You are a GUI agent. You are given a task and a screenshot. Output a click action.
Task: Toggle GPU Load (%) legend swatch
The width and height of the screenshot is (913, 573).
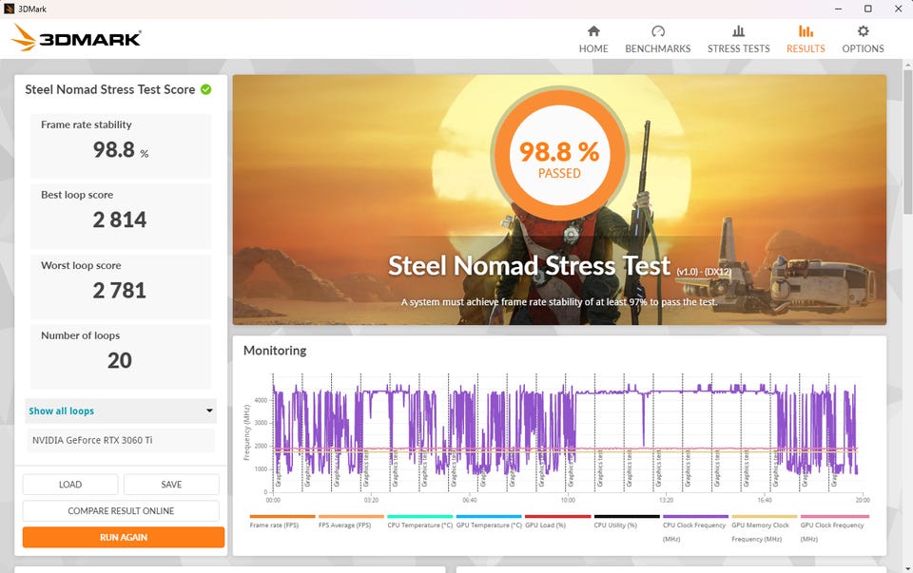pos(558,516)
